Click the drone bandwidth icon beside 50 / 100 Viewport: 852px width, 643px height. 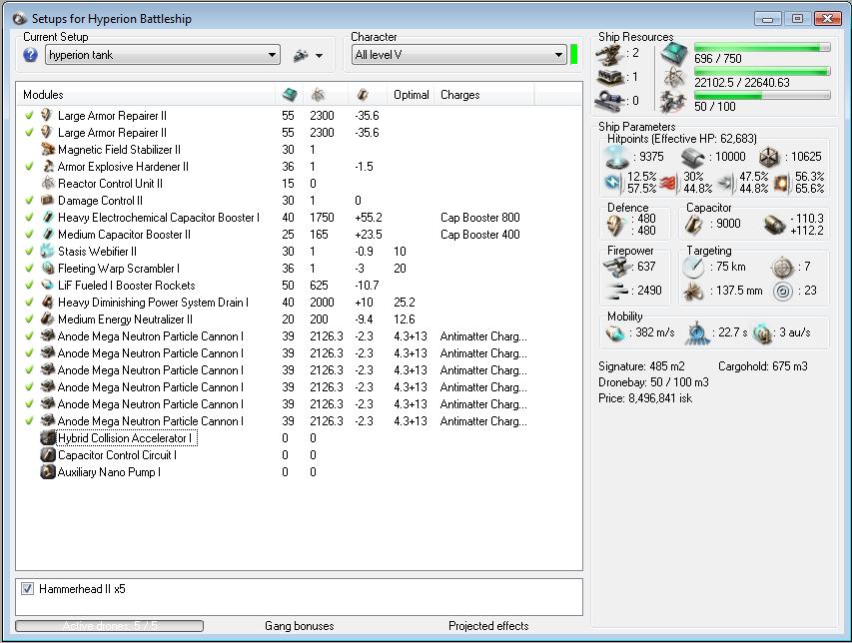pyautogui.click(x=674, y=102)
